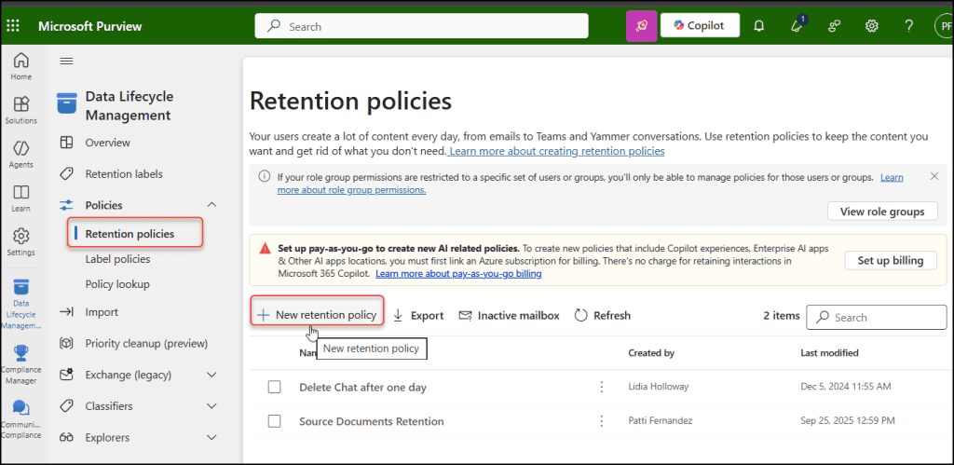Check the Delete Chat after one day checkbox
954x465 pixels.
[275, 387]
